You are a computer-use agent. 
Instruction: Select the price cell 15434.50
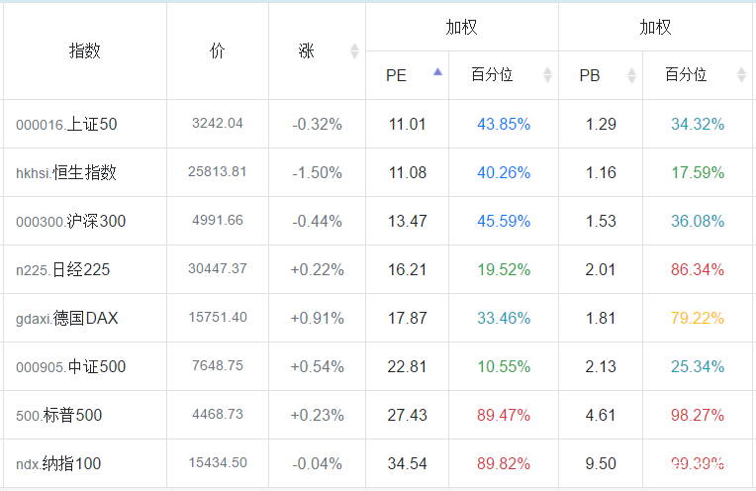218,463
